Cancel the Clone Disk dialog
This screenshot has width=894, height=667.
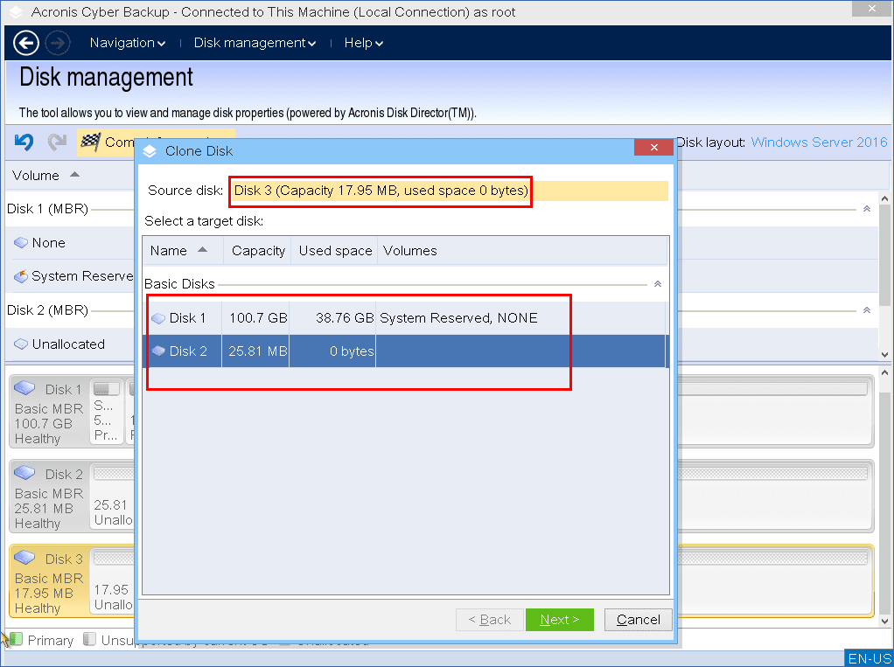[x=638, y=619]
